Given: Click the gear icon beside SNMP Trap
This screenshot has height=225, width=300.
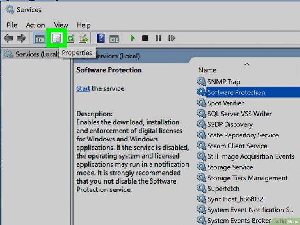Looking at the screenshot, I should tap(201, 81).
